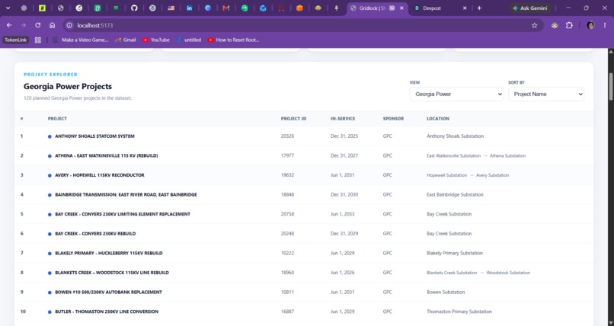Switch to the pinned Gmail tab
614x326 pixels.
click(226, 8)
